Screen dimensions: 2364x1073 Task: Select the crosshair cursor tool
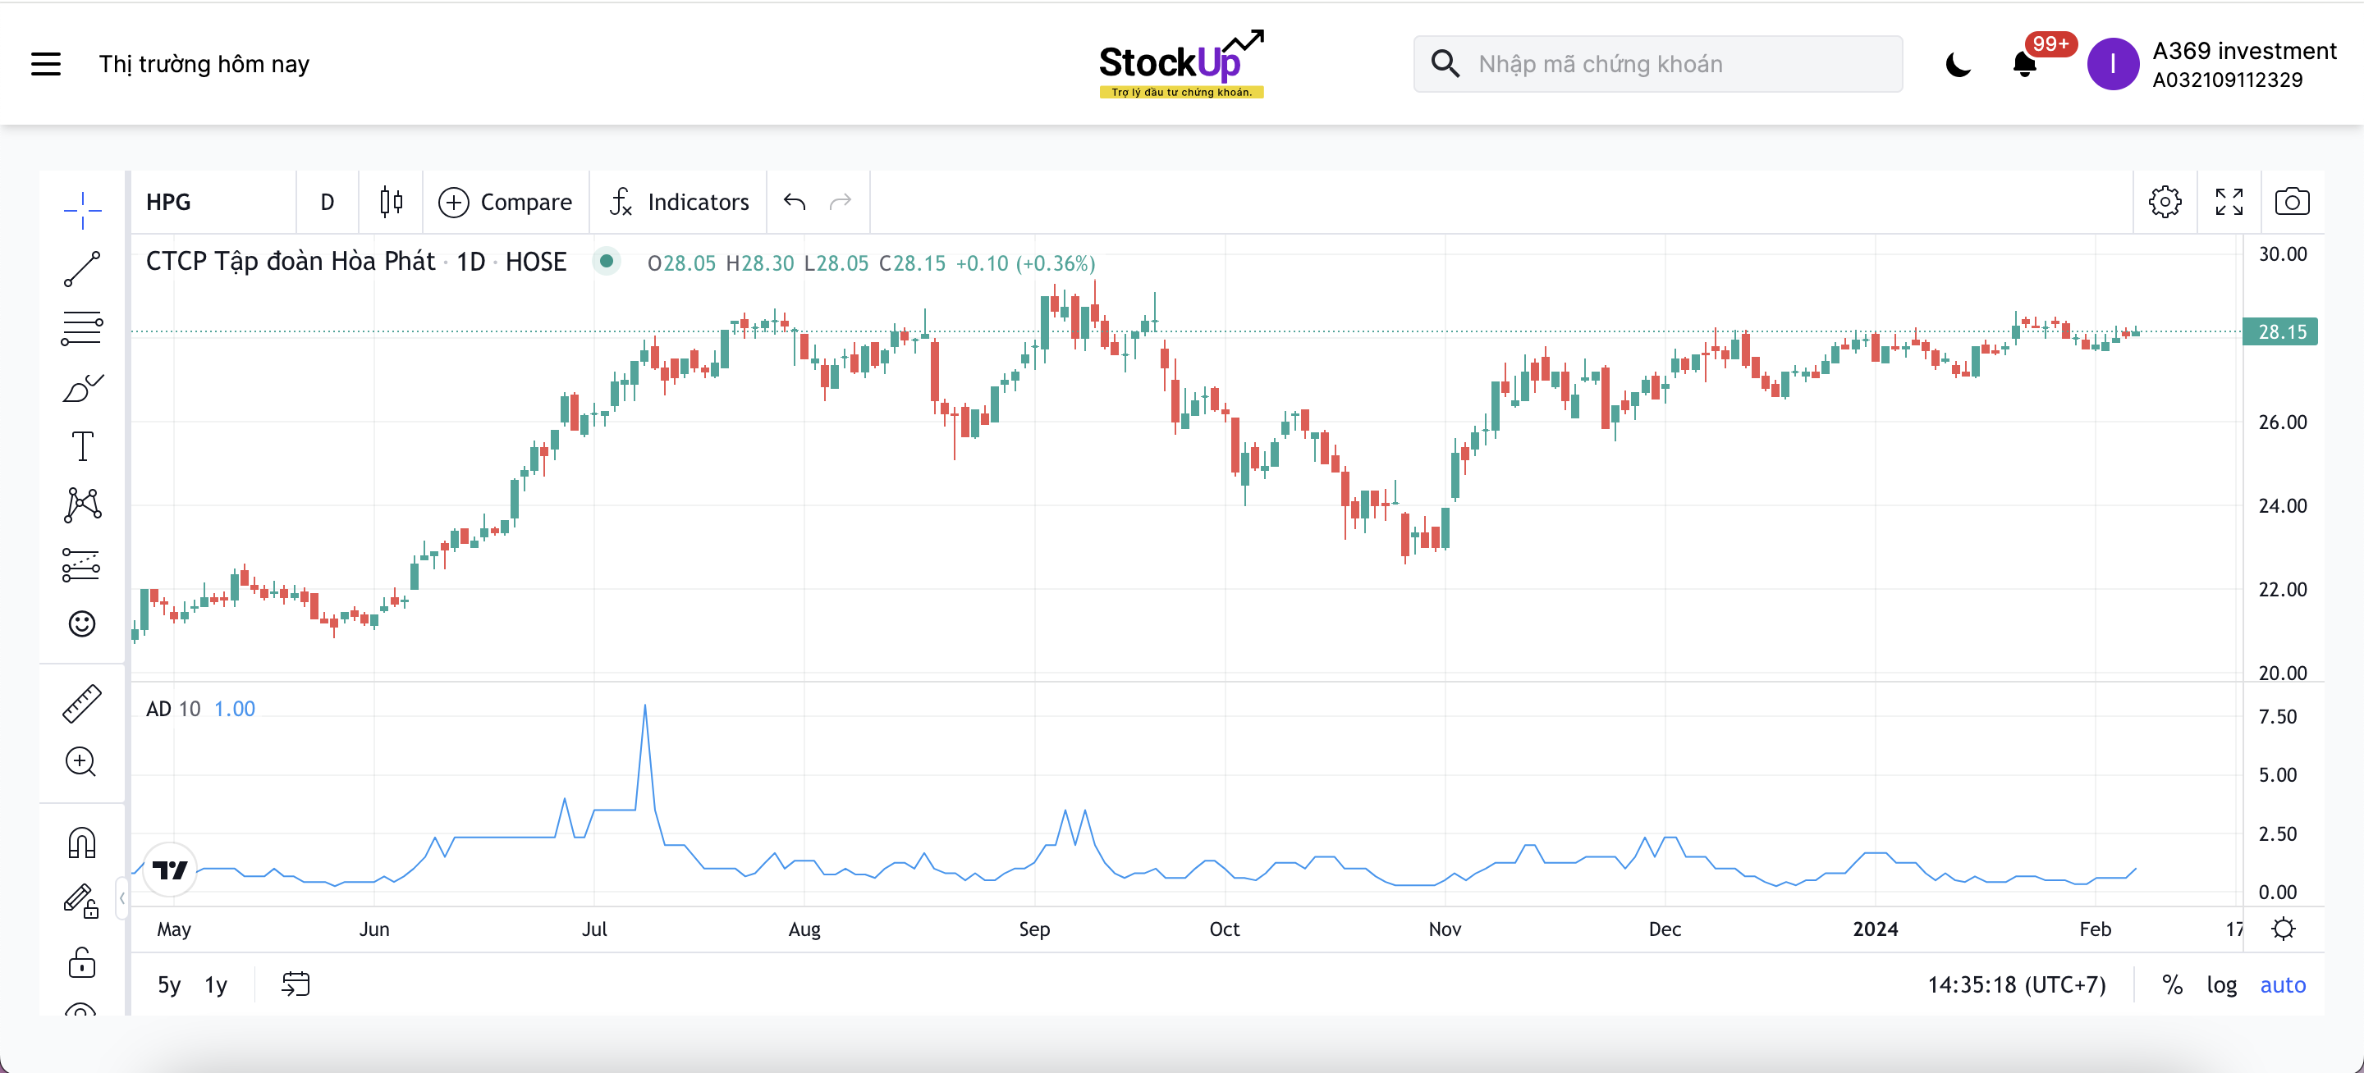[83, 211]
